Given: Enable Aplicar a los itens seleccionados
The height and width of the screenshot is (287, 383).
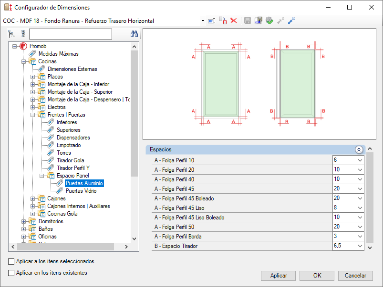Looking at the screenshot, I should tap(11, 261).
